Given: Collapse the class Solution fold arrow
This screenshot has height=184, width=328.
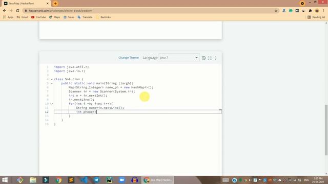Looking at the screenshot, I should pyautogui.click(x=52, y=79).
